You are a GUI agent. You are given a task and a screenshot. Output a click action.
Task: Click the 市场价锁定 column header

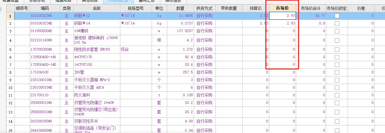pos(337,9)
